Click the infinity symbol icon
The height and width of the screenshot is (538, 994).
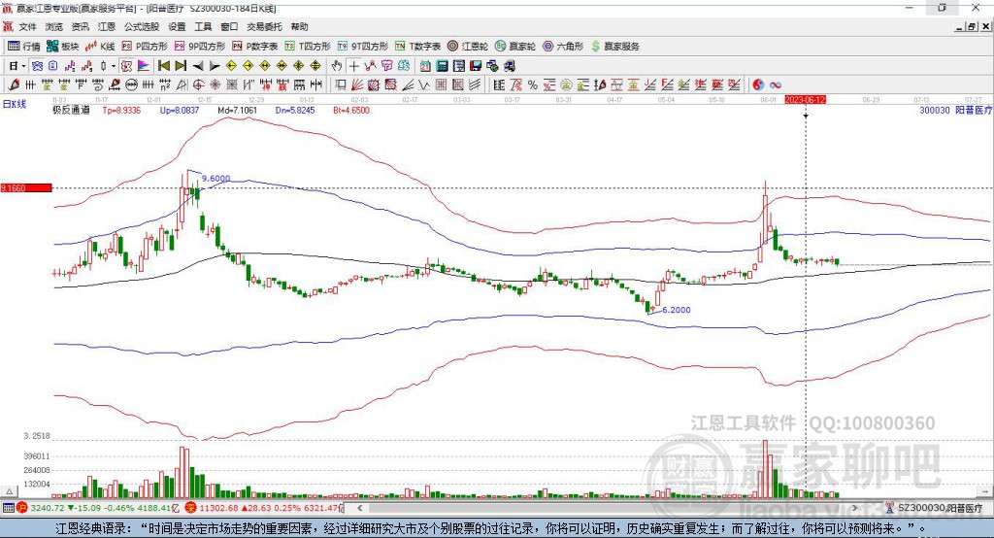point(776,84)
